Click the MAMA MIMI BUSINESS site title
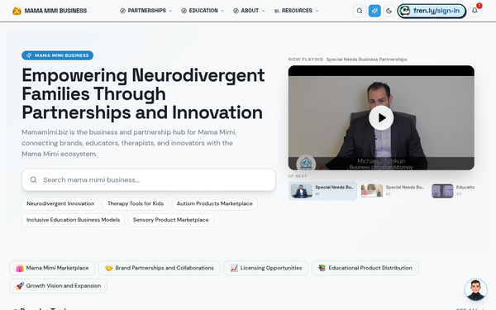 tap(55, 11)
